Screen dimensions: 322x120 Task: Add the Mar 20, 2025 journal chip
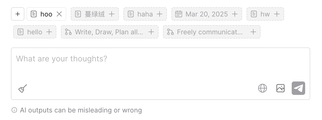coord(235,14)
